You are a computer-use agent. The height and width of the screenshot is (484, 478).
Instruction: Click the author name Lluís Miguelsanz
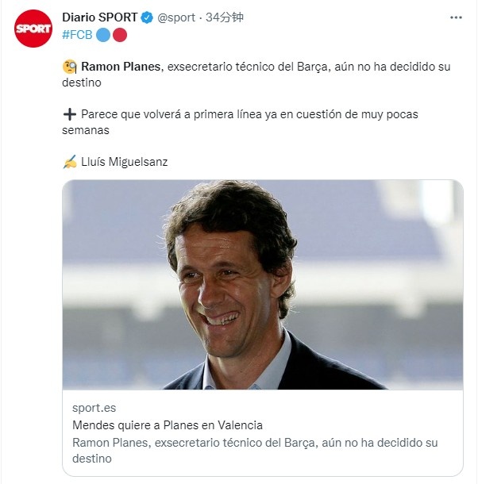coord(125,162)
